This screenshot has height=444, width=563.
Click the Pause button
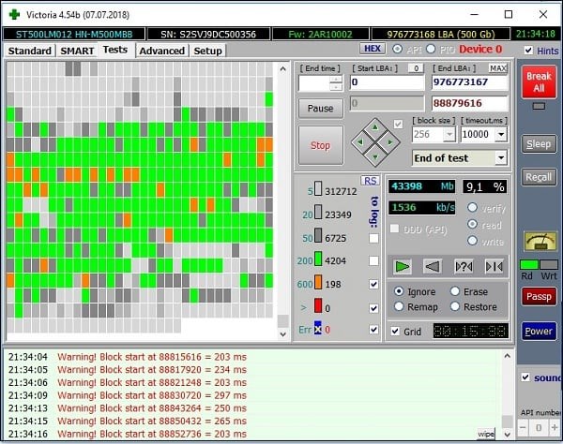point(320,109)
